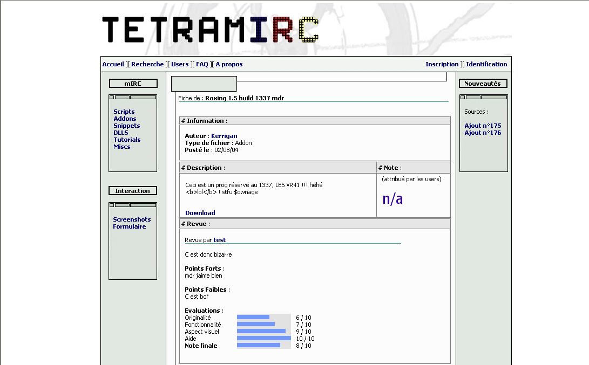Click the Nouveautés panel header
Image resolution: width=589 pixels, height=365 pixels.
pos(483,83)
